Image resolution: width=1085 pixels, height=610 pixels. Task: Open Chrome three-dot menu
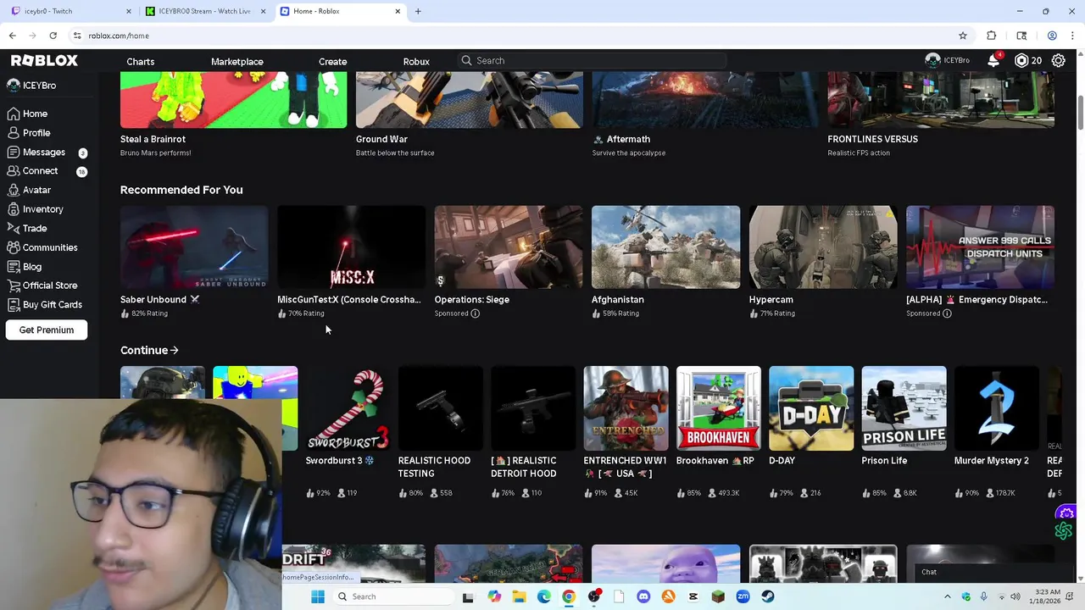[1073, 36]
